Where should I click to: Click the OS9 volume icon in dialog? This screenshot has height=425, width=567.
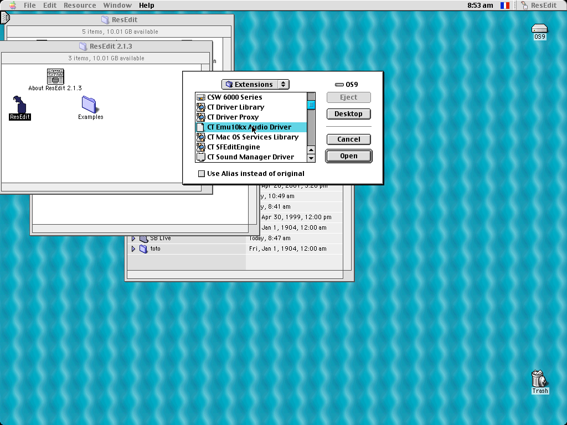(x=339, y=85)
